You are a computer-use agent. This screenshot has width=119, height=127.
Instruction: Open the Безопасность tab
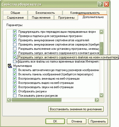(x=45, y=13)
